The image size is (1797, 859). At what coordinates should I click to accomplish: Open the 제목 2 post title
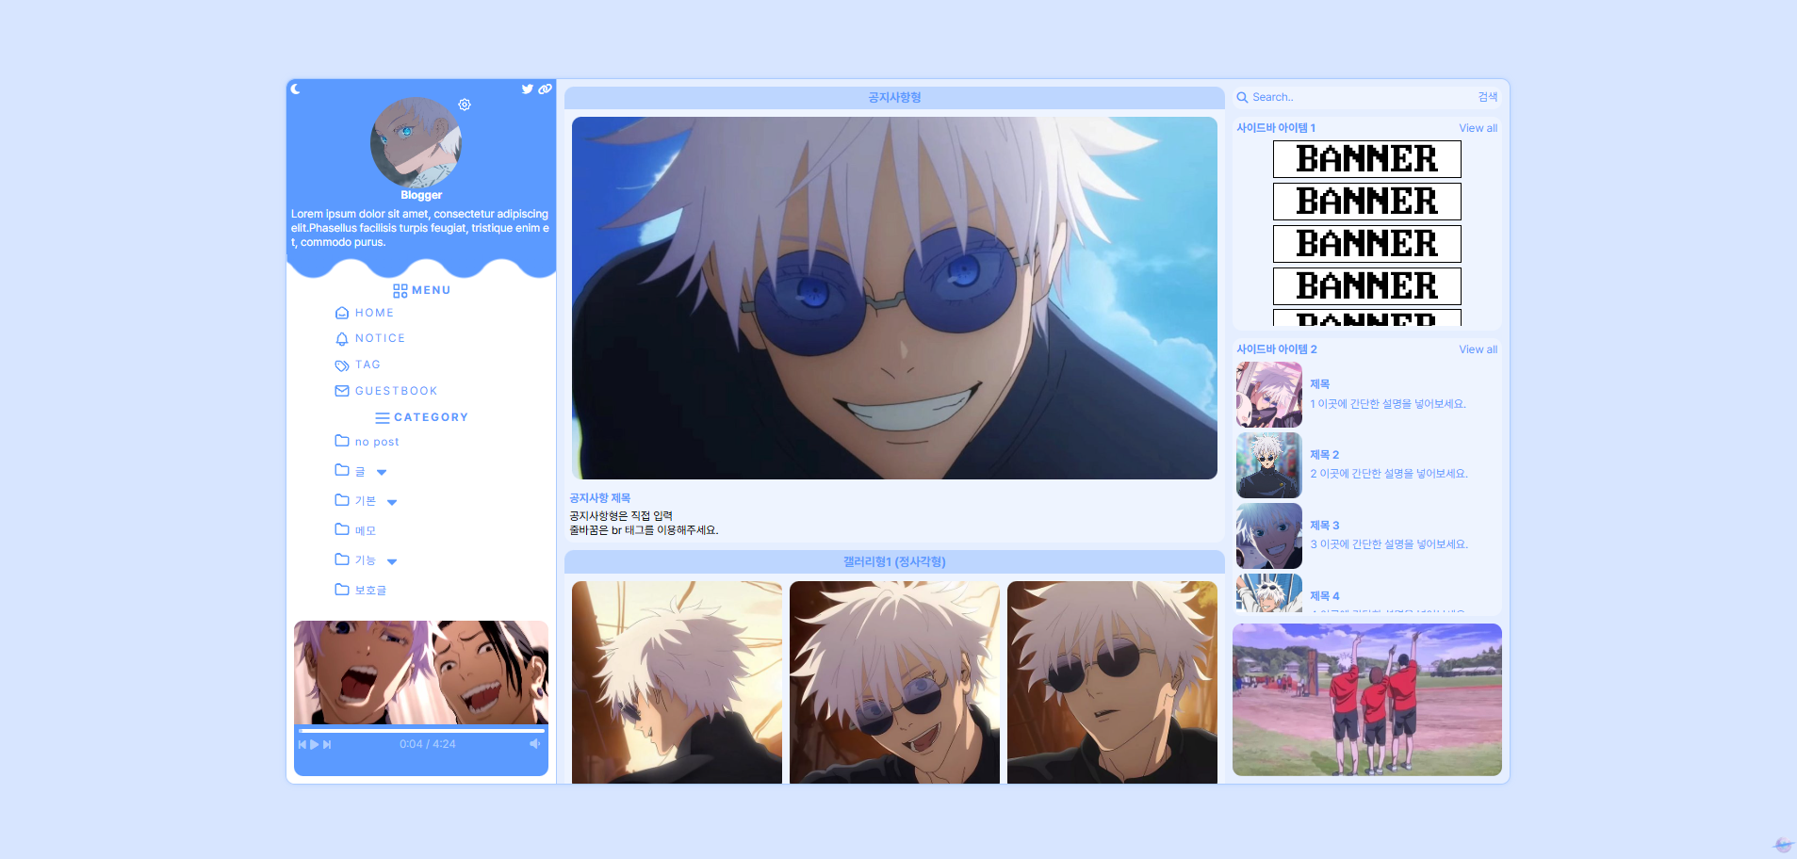1324,455
